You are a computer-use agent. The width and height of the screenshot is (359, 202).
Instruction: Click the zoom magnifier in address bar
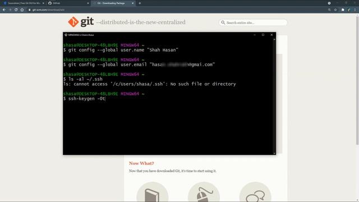[x=329, y=10]
